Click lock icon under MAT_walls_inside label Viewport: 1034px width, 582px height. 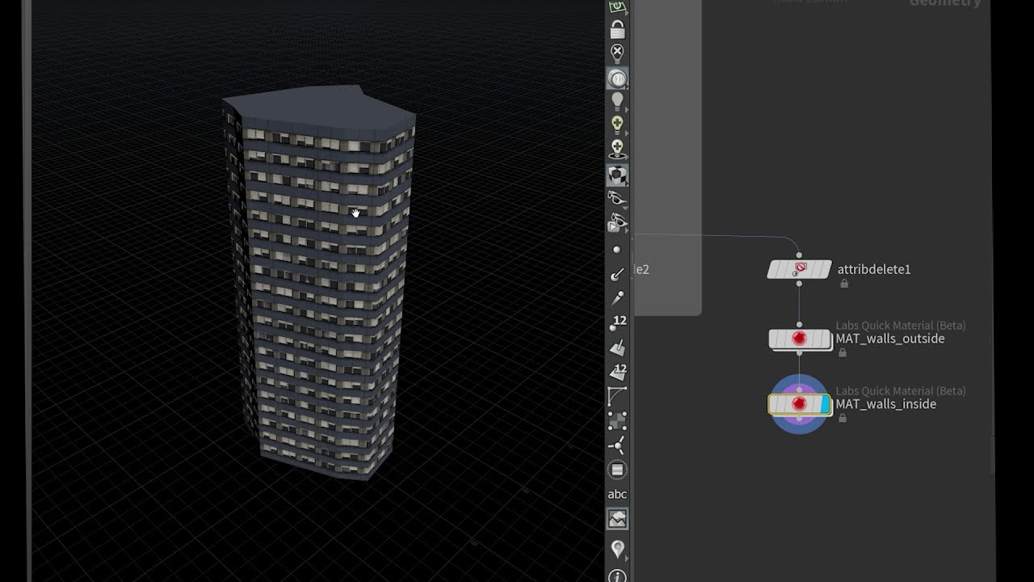coord(843,418)
